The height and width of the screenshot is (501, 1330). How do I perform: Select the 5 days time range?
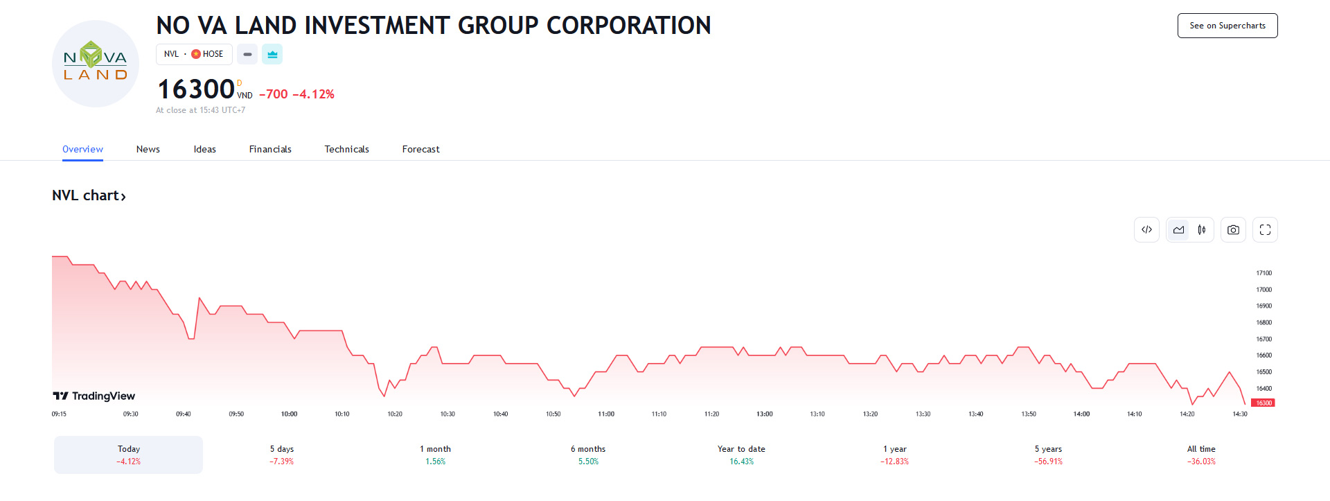282,455
